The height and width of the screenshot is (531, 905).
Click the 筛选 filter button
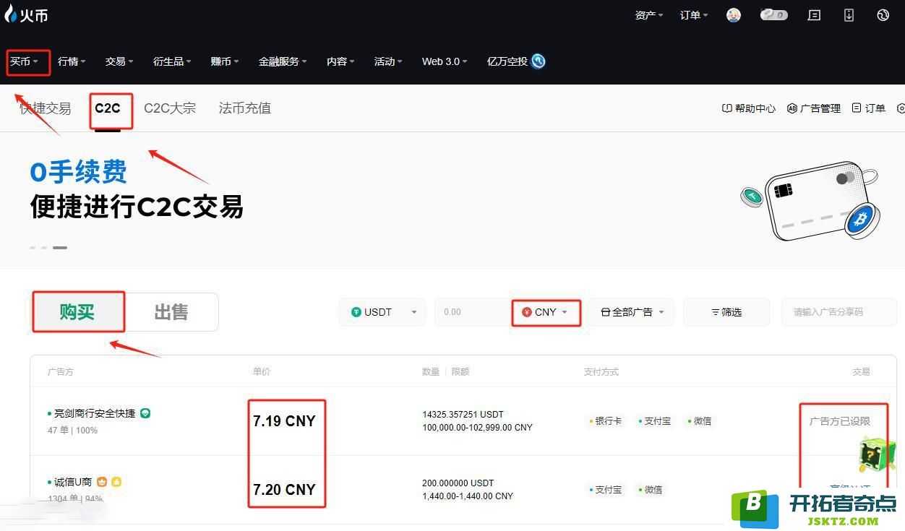coord(726,312)
